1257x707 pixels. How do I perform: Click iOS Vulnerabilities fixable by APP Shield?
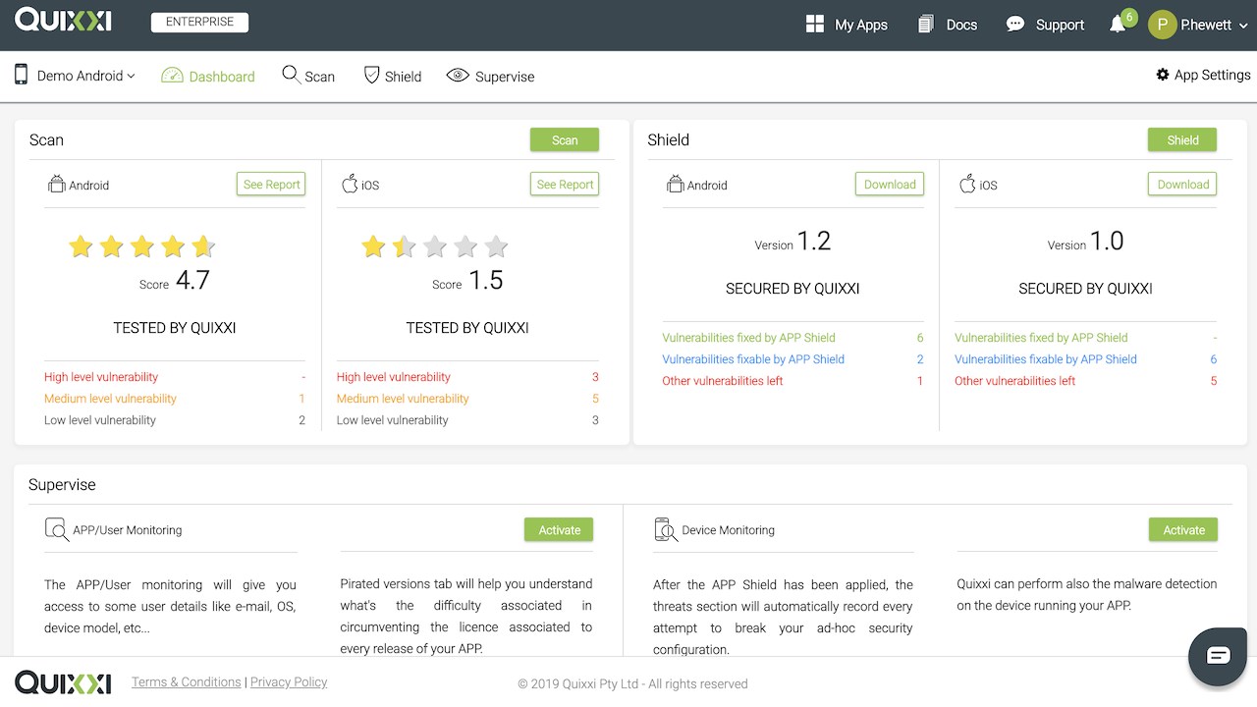click(1086, 359)
